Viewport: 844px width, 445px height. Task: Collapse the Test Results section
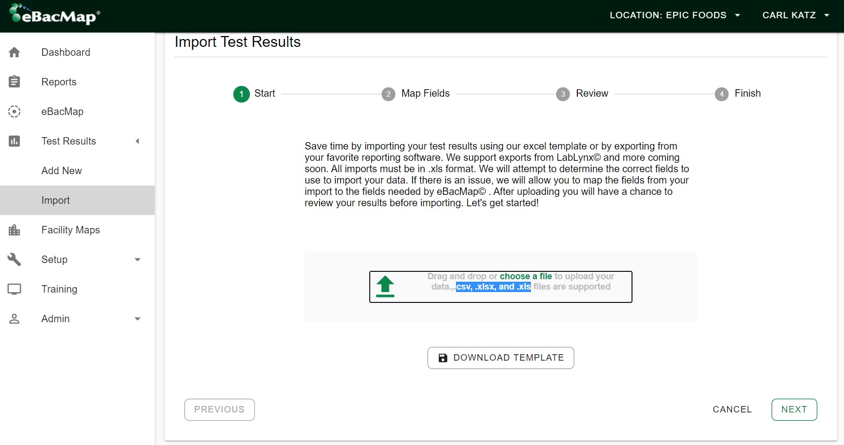tap(137, 141)
